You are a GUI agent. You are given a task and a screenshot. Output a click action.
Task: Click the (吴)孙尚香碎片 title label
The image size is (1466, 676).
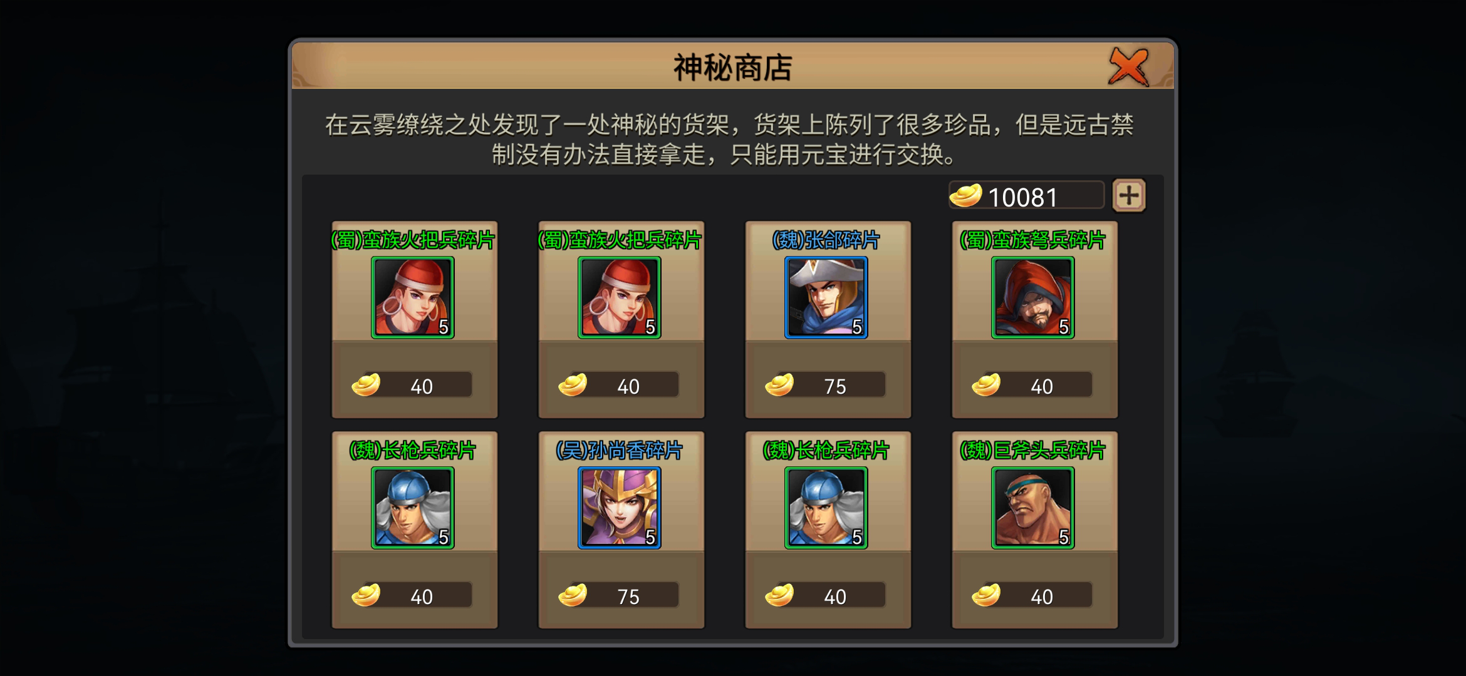tap(619, 450)
